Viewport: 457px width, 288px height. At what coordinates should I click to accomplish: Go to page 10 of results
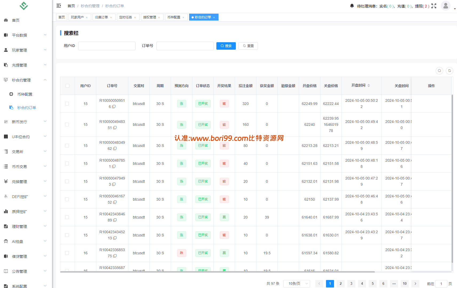(x=405, y=283)
